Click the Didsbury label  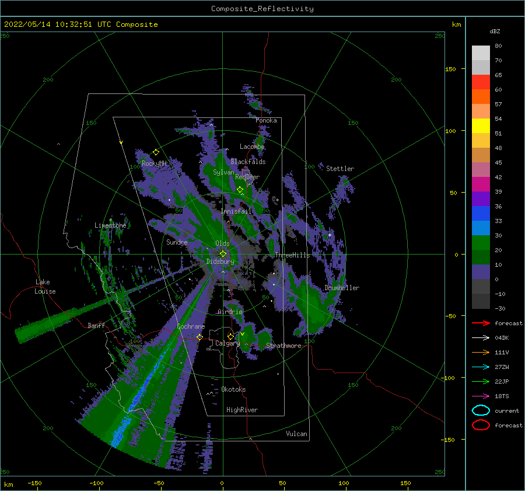tap(220, 262)
